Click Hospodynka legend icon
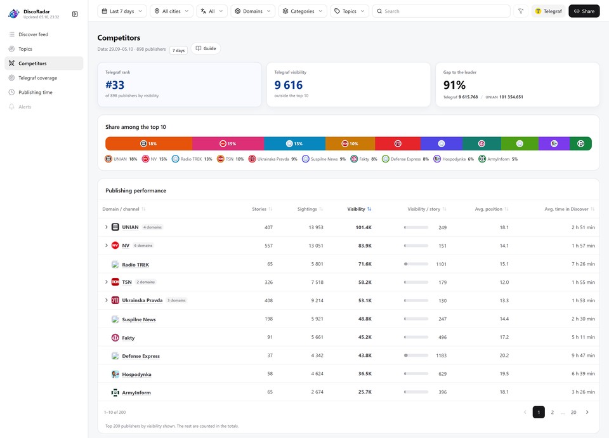 coord(437,159)
